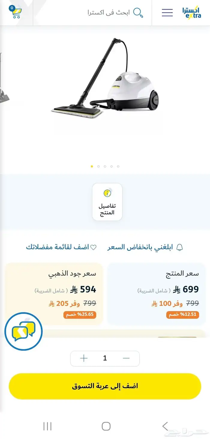Image resolution: width=210 pixels, height=439 pixels.
Task: Select the second carousel dot
Action: point(98,166)
